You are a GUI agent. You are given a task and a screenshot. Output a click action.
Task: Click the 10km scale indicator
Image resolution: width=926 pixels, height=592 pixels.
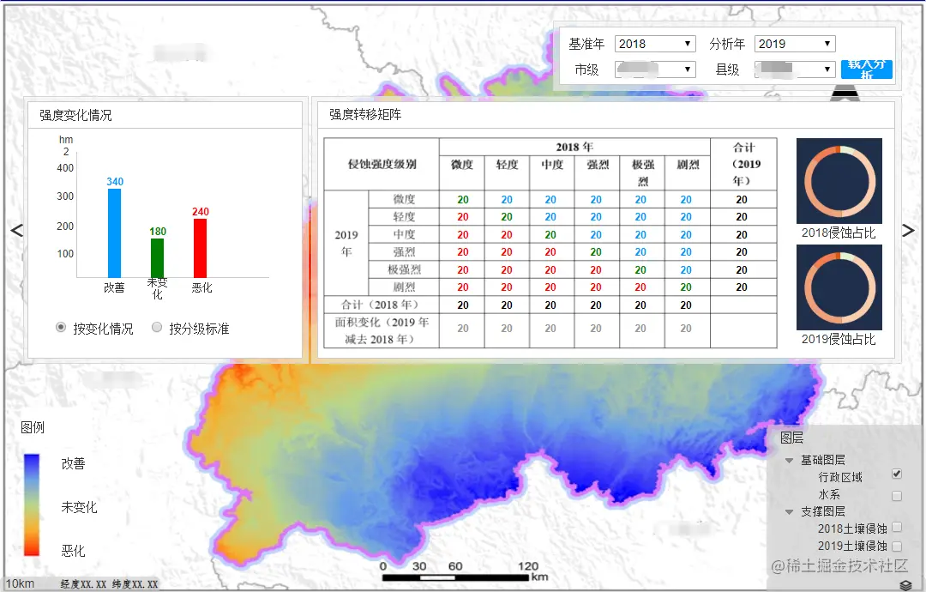(x=20, y=583)
